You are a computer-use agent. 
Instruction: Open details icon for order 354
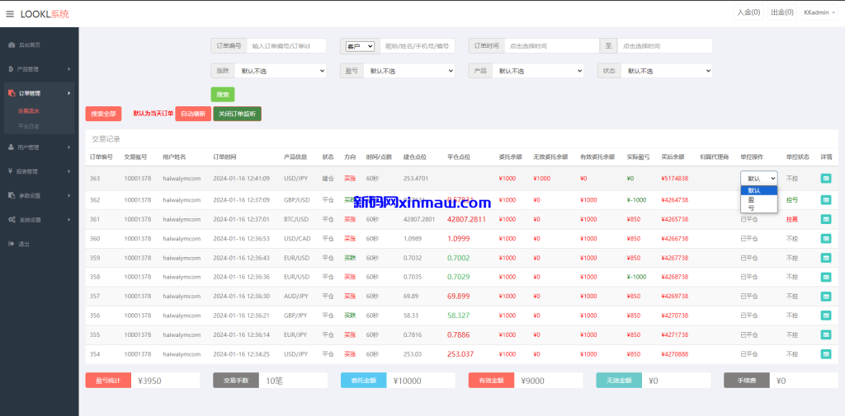click(825, 354)
